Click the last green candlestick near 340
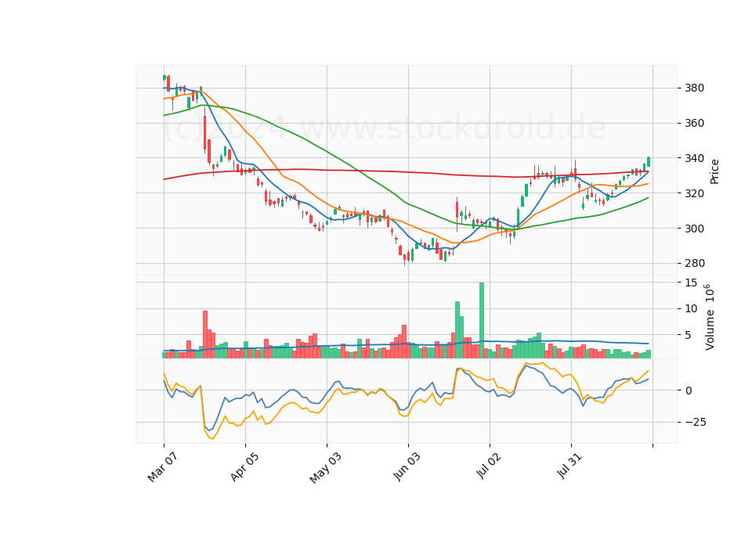The image size is (752, 540). 649,161
